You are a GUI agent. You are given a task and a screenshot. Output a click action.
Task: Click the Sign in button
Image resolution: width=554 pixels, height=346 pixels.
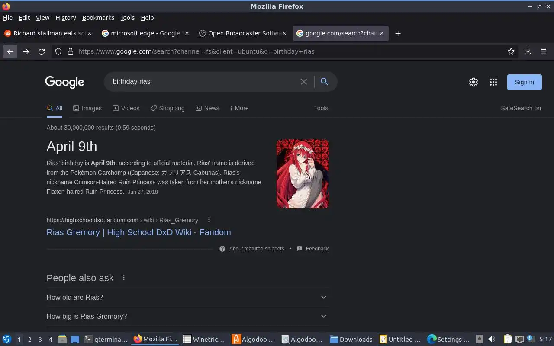524,82
